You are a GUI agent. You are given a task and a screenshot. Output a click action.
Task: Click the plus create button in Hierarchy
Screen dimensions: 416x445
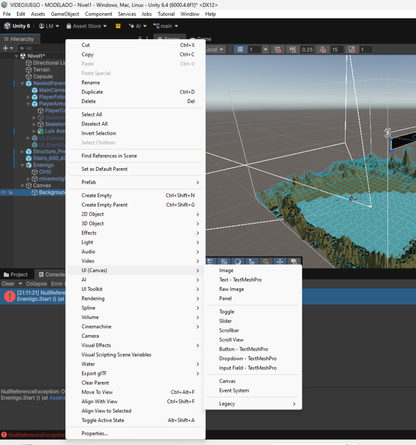(x=8, y=48)
